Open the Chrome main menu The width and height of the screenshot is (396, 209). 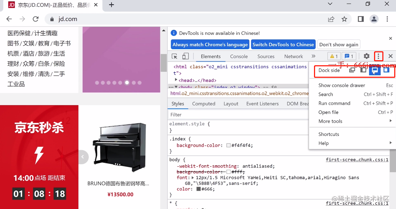coord(387,19)
